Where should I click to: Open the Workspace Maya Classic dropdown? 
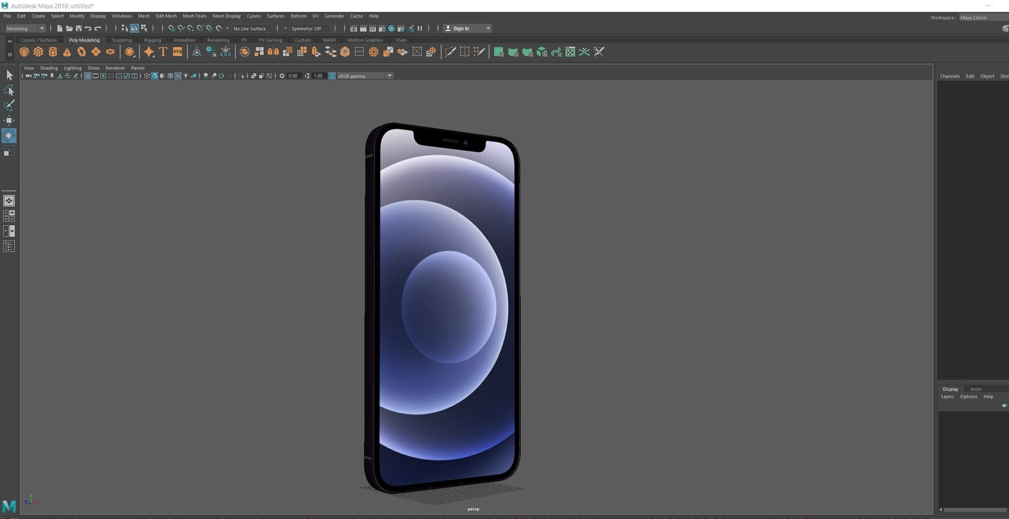coord(983,18)
